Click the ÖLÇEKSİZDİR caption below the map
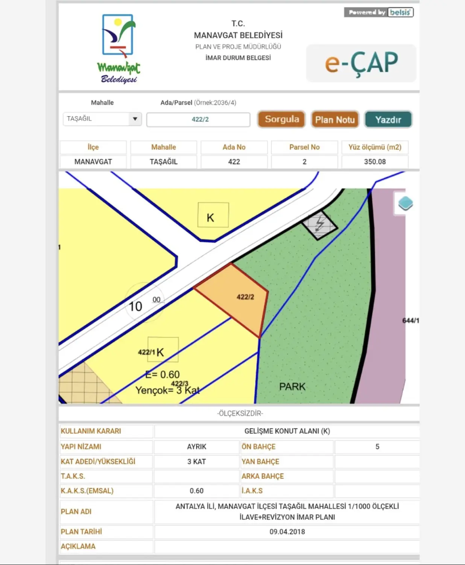 [x=240, y=413]
